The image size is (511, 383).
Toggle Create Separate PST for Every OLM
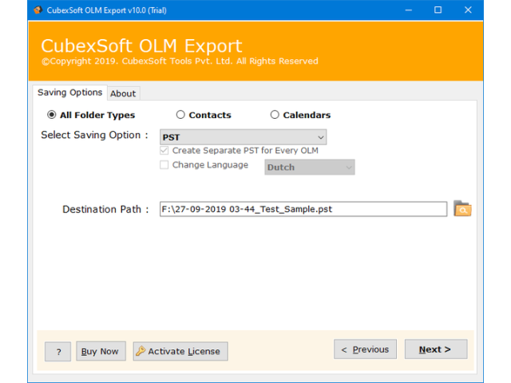(164, 151)
